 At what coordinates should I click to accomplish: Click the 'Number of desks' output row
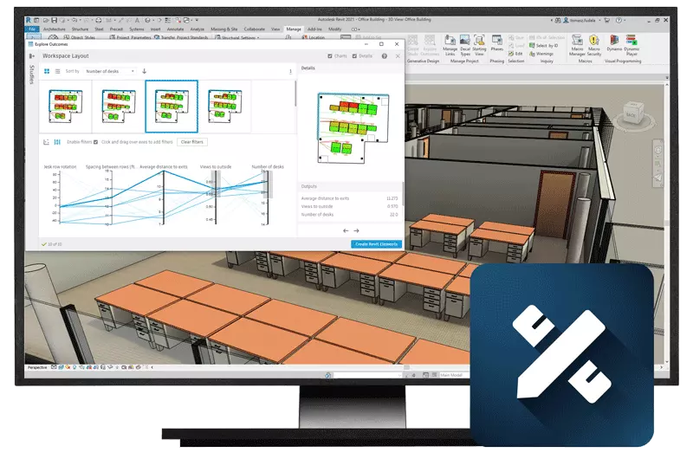click(x=350, y=215)
